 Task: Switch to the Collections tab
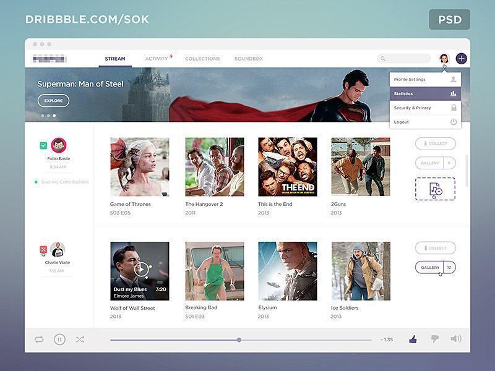[x=202, y=59]
